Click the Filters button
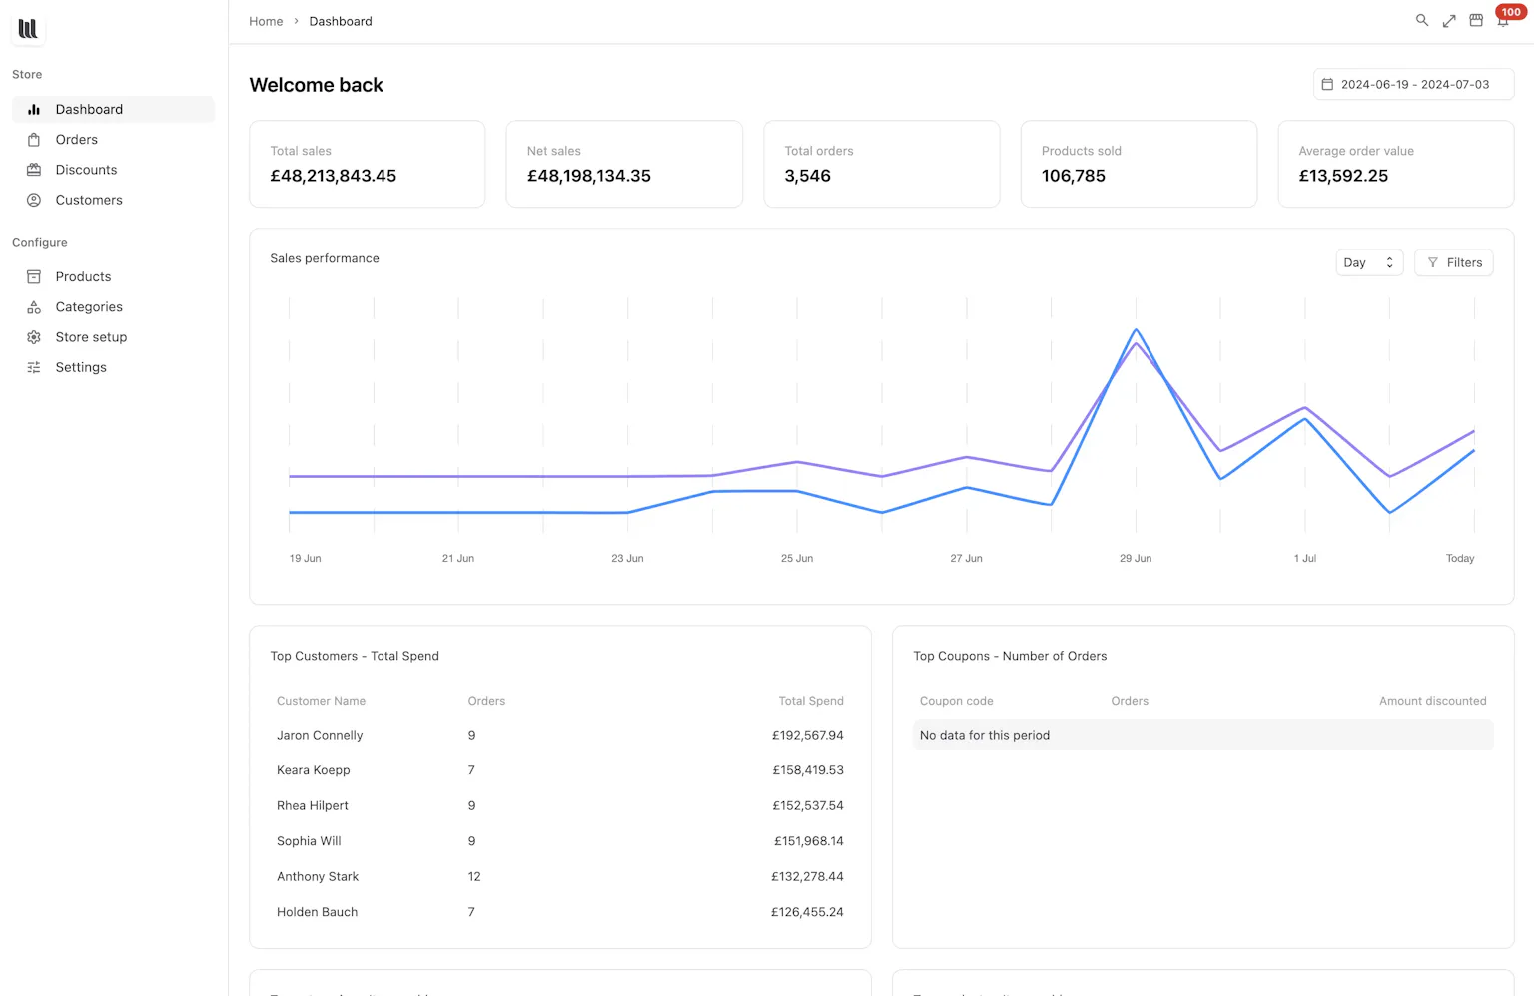The height and width of the screenshot is (996, 1534). [x=1454, y=262]
